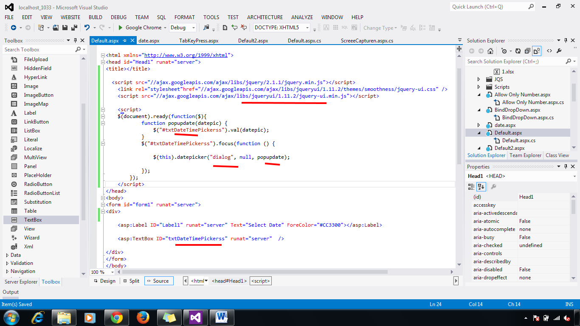The image size is (580, 326).
Task: Pin the Solution Explorer auto-hide icon
Action: pos(566,40)
